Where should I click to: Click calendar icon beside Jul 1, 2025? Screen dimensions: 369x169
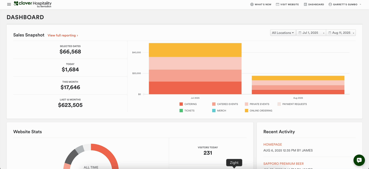[x=300, y=33]
